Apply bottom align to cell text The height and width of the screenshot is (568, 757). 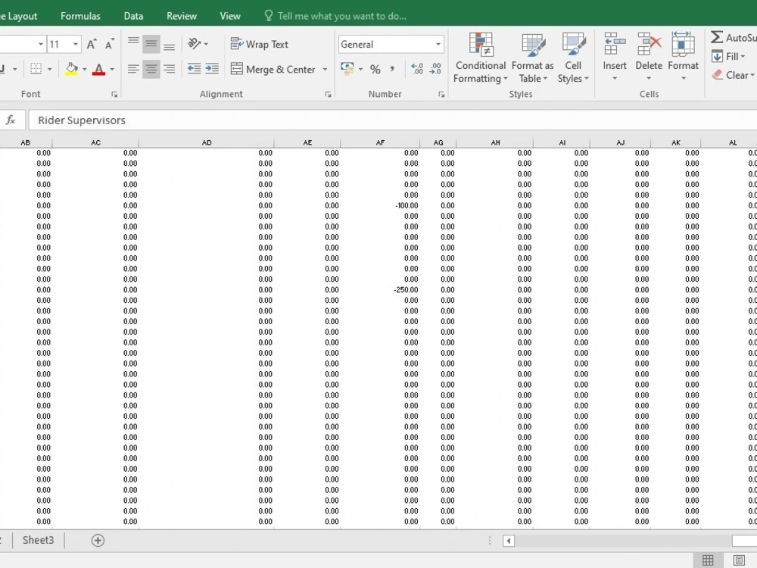click(169, 45)
